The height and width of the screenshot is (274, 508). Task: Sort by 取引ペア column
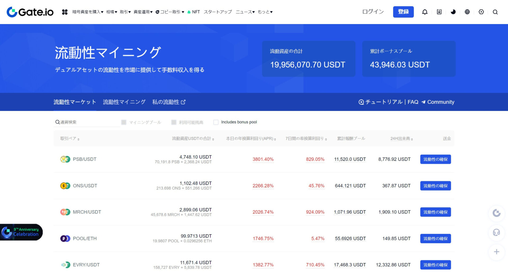70,138
